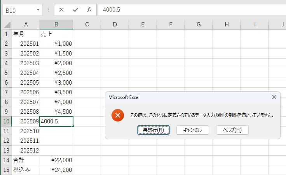Click cell containing 税込み
The height and width of the screenshot is (175, 286).
pyautogui.click(x=26, y=170)
